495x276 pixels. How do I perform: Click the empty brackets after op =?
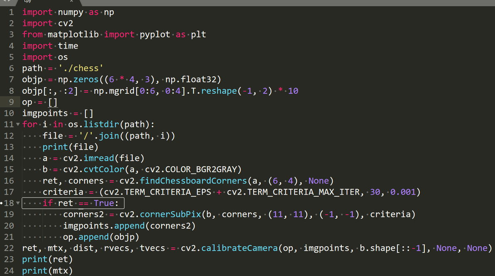coord(53,103)
